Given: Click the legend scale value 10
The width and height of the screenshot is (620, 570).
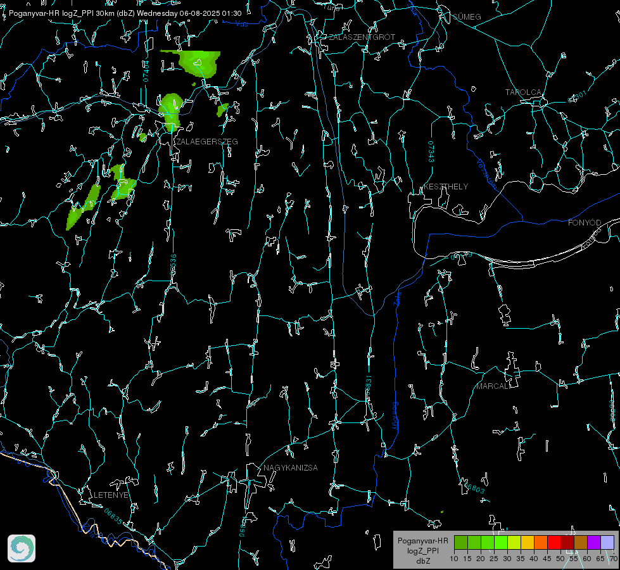Looking at the screenshot, I should 454,559.
